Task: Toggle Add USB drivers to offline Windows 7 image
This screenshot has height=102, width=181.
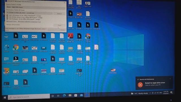Action: 7,15
